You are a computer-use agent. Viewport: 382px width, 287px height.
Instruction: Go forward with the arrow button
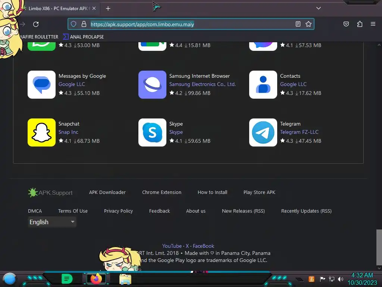[23, 24]
